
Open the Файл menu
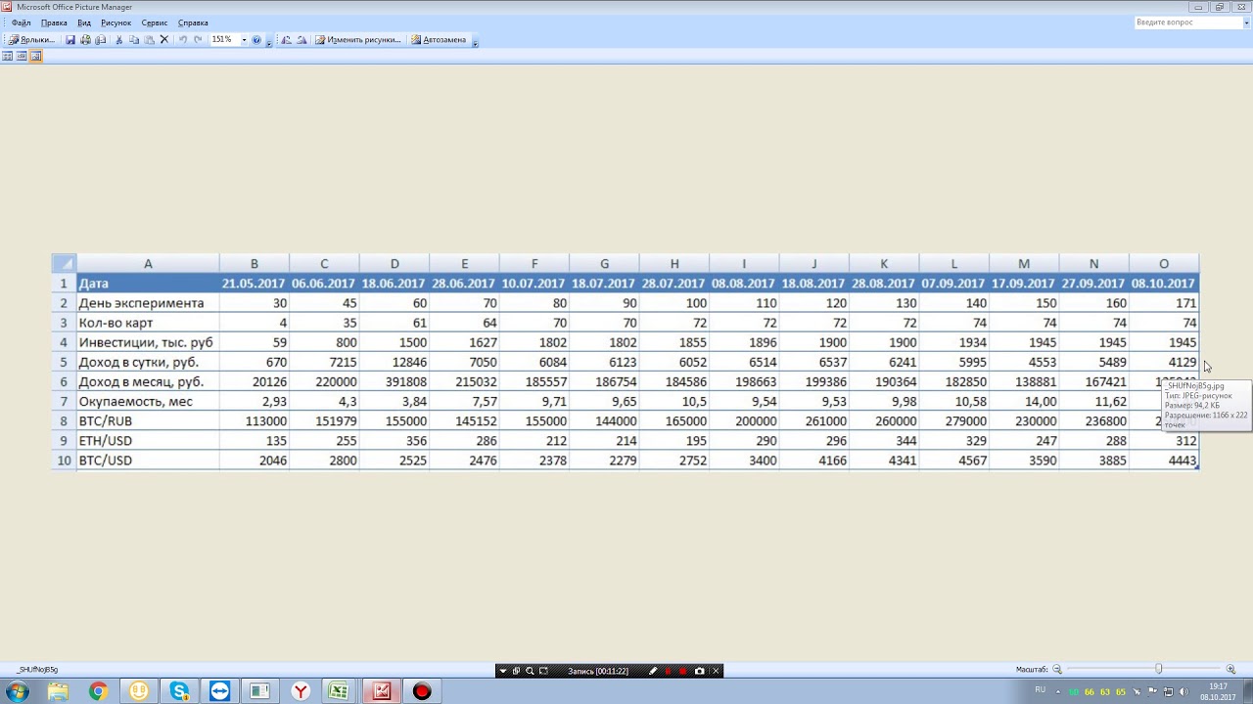(x=21, y=22)
